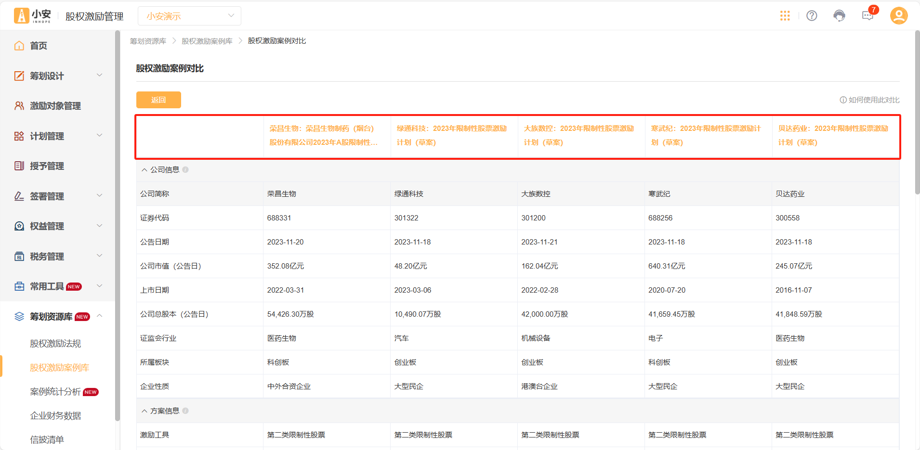Open 股权激励法规 submenu item
920x450 pixels.
(x=55, y=343)
